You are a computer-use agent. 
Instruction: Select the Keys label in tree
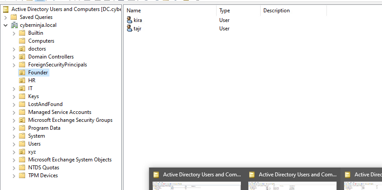pyautogui.click(x=34, y=96)
